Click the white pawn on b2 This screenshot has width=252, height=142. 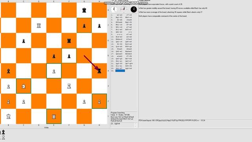(8, 102)
